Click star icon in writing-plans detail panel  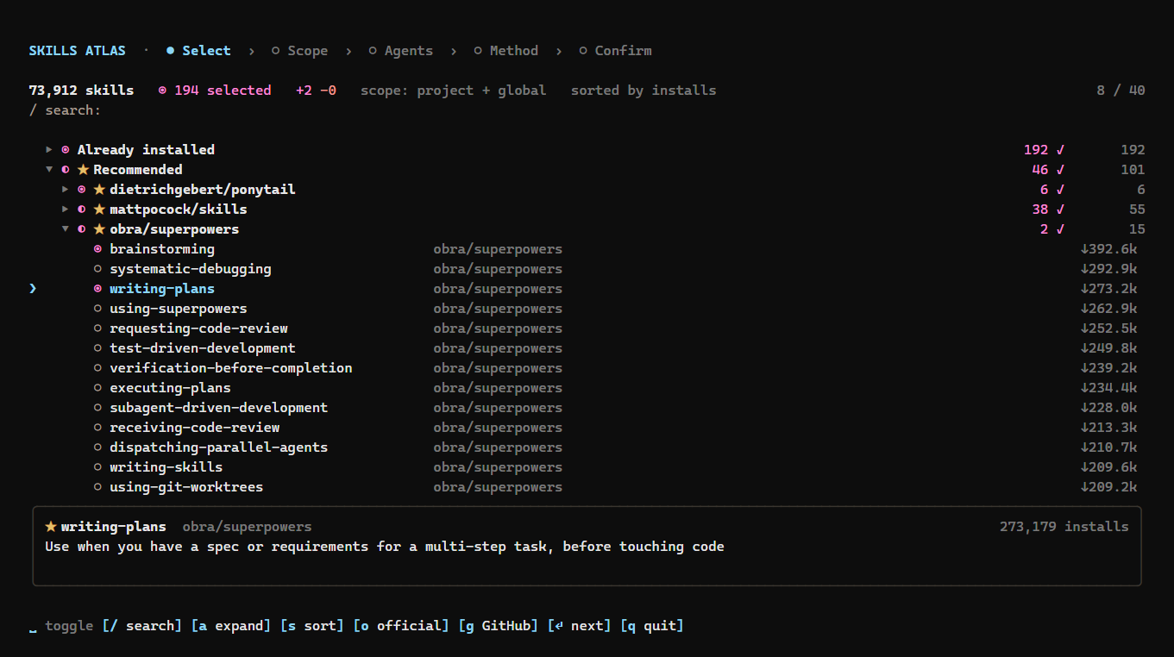click(51, 526)
